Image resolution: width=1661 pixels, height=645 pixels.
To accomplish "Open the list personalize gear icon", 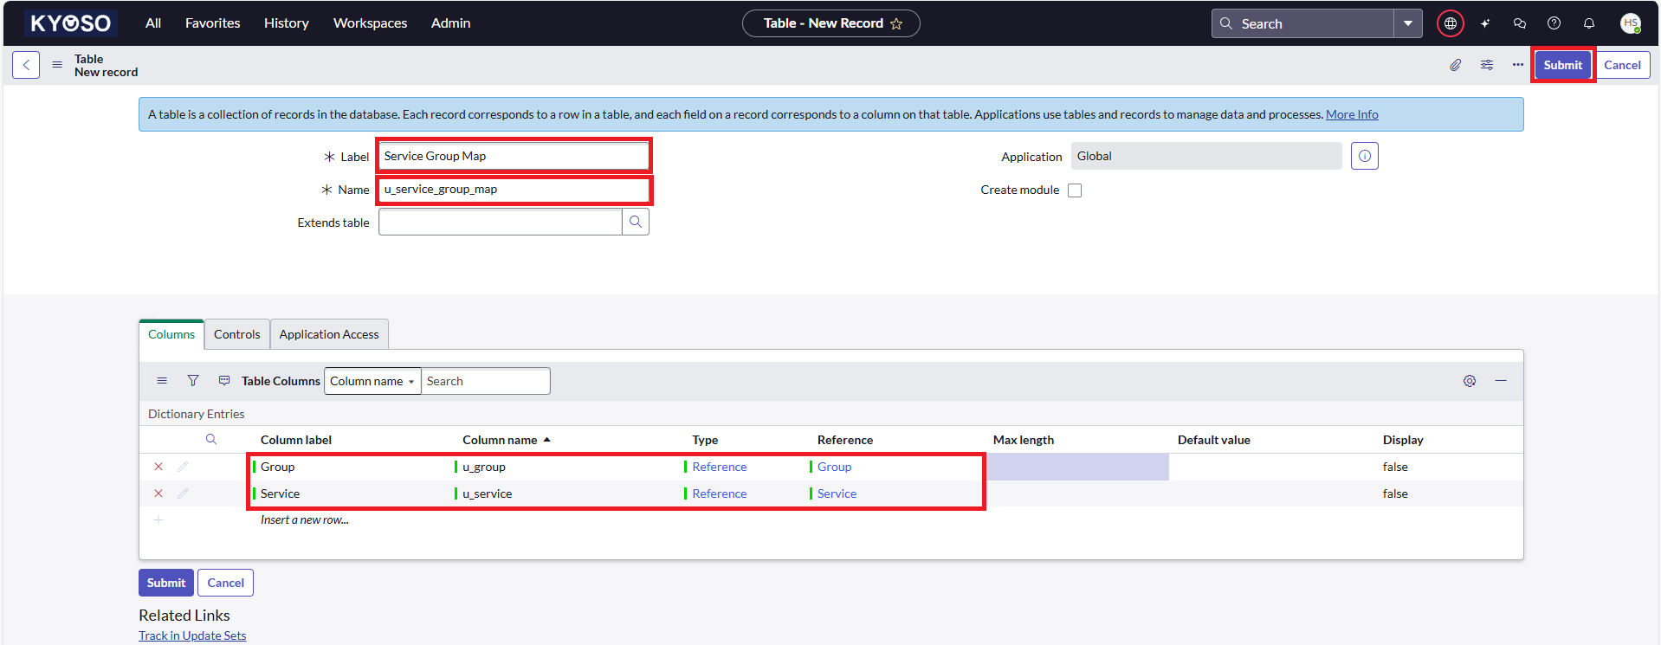I will (x=1470, y=381).
